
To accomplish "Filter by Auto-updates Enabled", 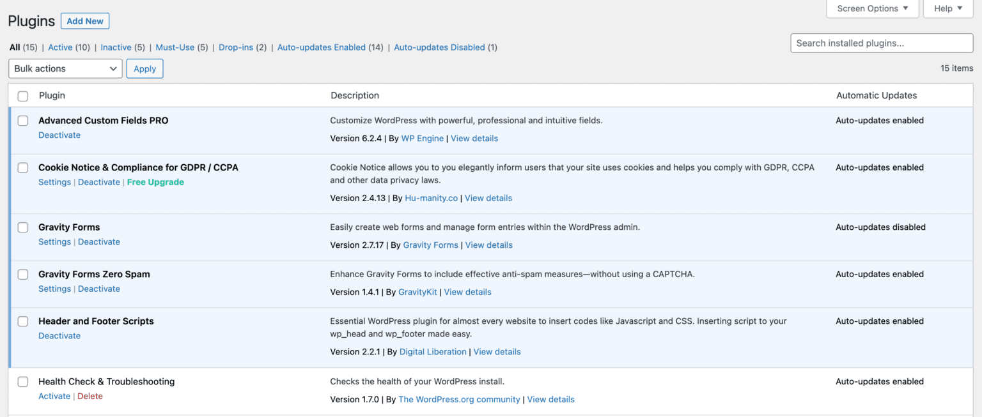I will pos(322,47).
